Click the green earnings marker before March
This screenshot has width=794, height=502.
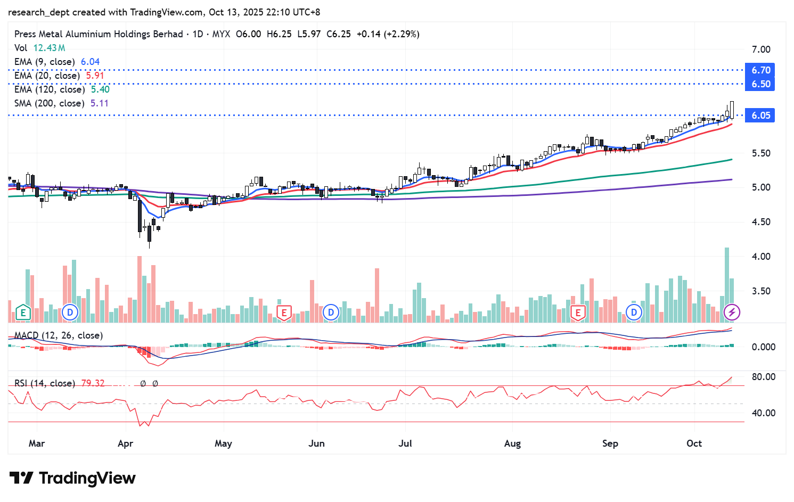[x=22, y=312]
